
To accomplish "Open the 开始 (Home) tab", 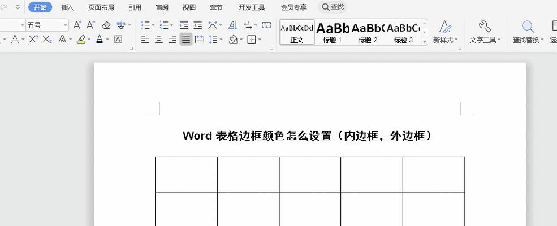I will [x=40, y=7].
